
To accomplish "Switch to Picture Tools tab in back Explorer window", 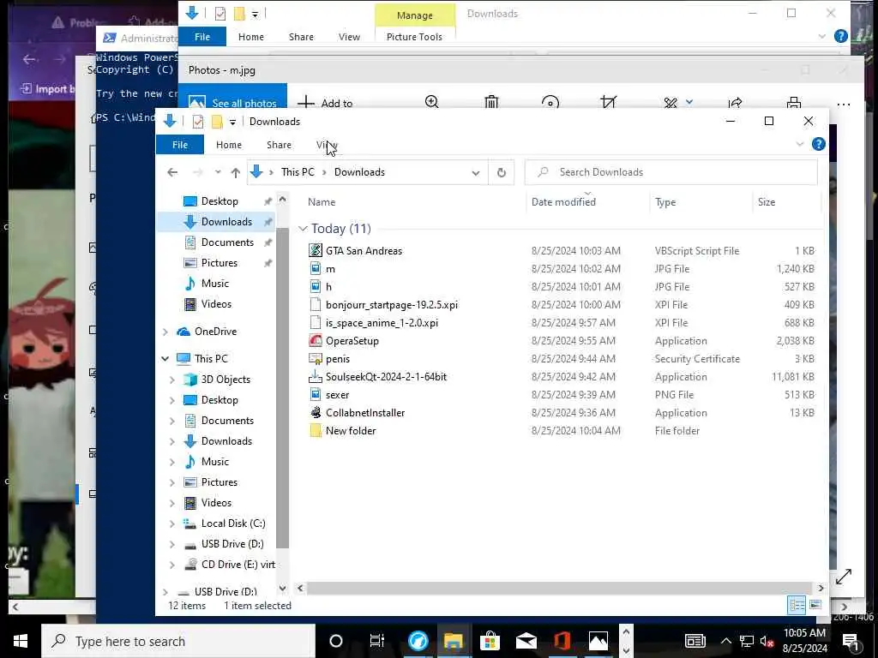I will [414, 37].
